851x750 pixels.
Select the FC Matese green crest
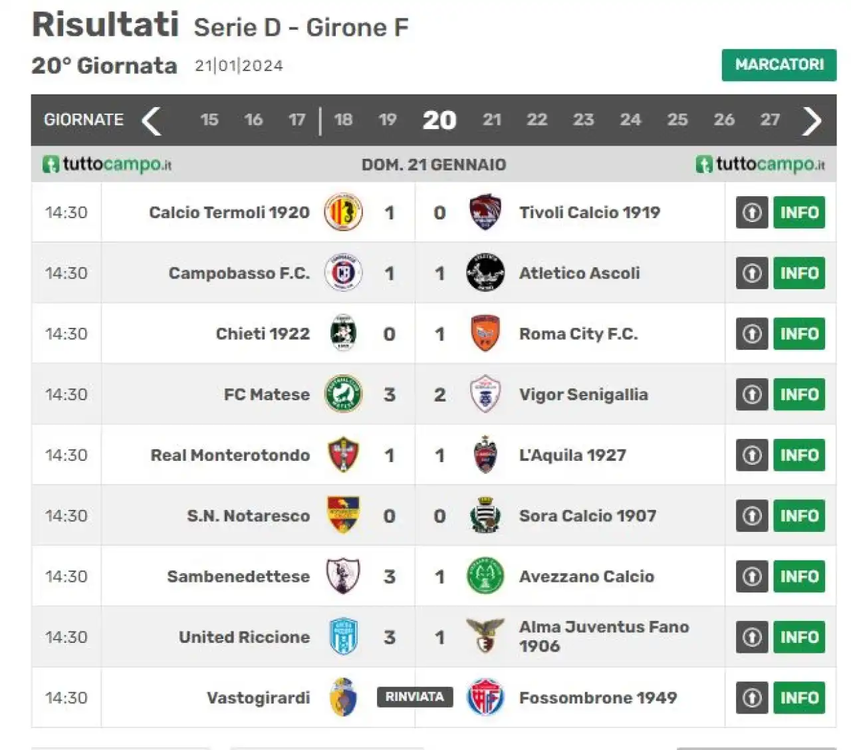pos(343,394)
